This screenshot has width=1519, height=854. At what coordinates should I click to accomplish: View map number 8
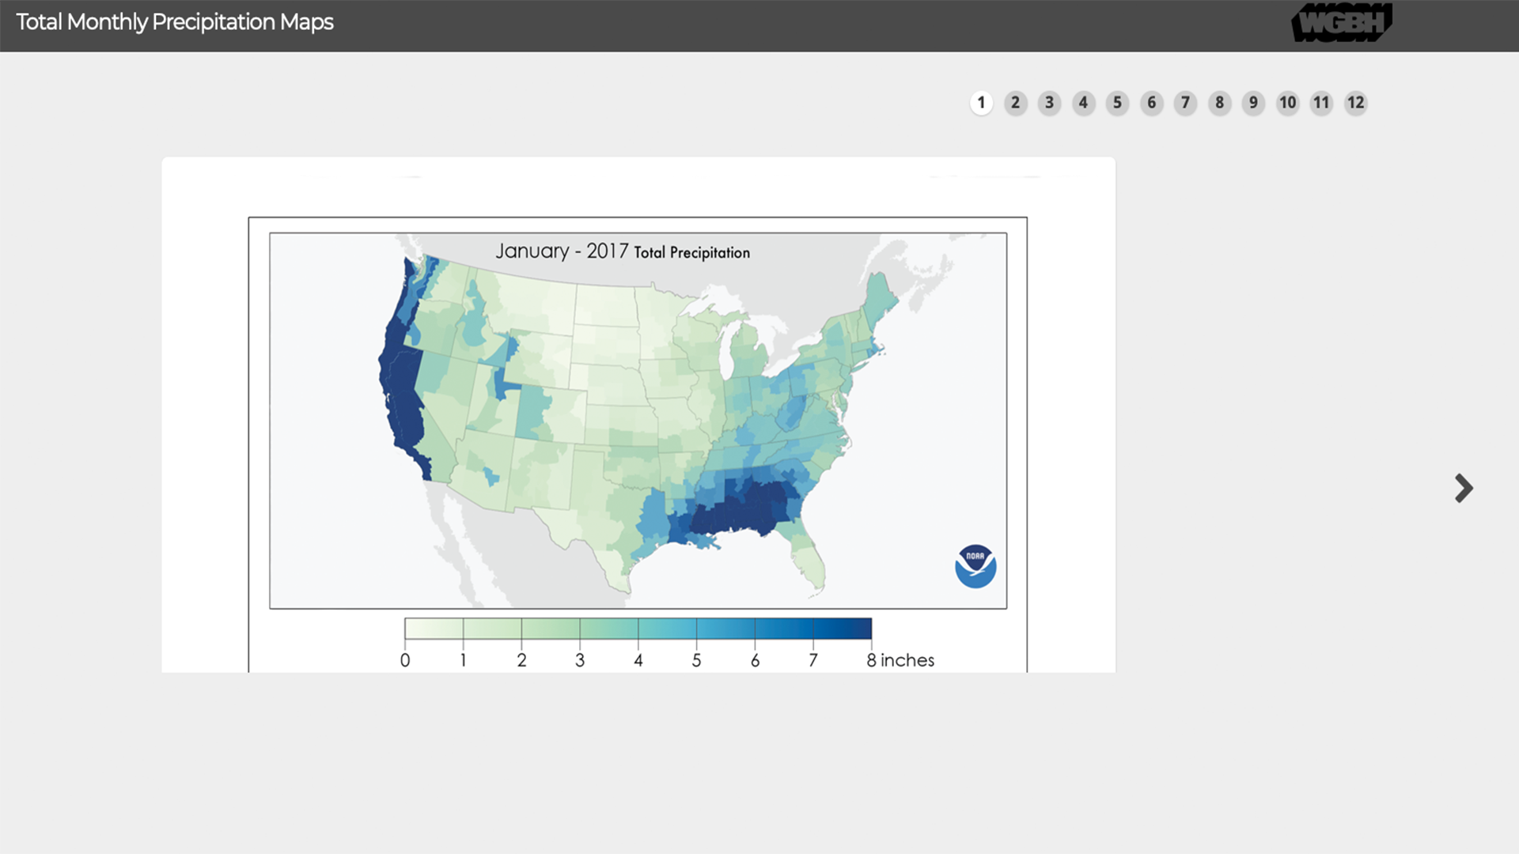[x=1219, y=103]
